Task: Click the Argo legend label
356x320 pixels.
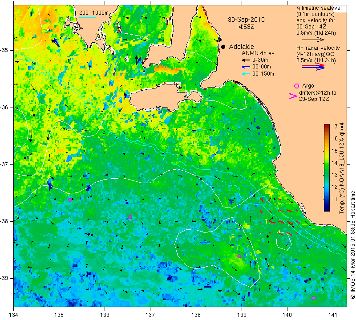Action: [x=308, y=86]
